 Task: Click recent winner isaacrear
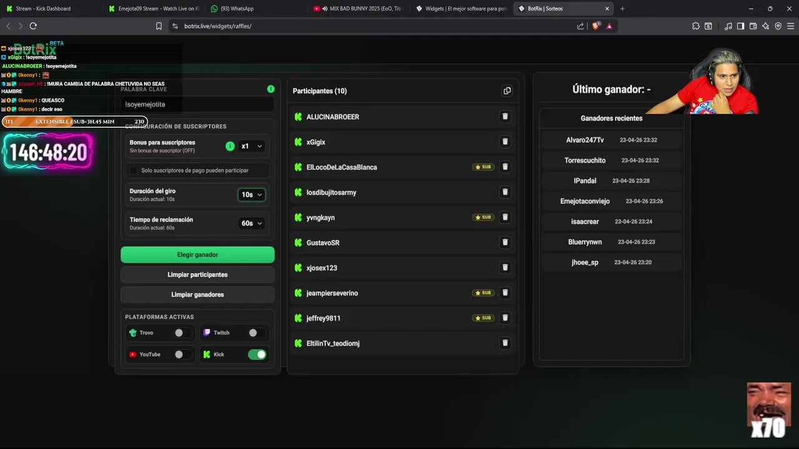(x=585, y=221)
